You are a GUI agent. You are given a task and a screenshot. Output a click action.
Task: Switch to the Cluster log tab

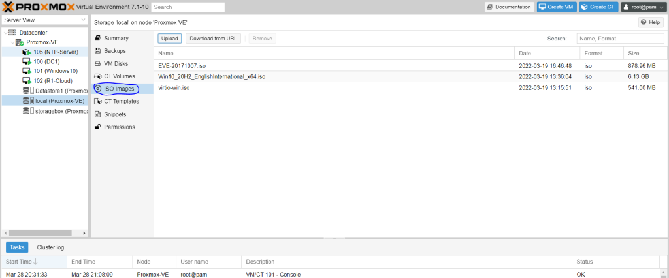coord(50,247)
